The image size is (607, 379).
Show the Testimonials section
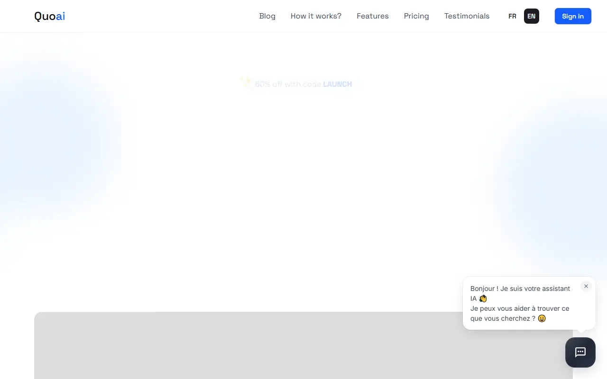click(x=467, y=16)
